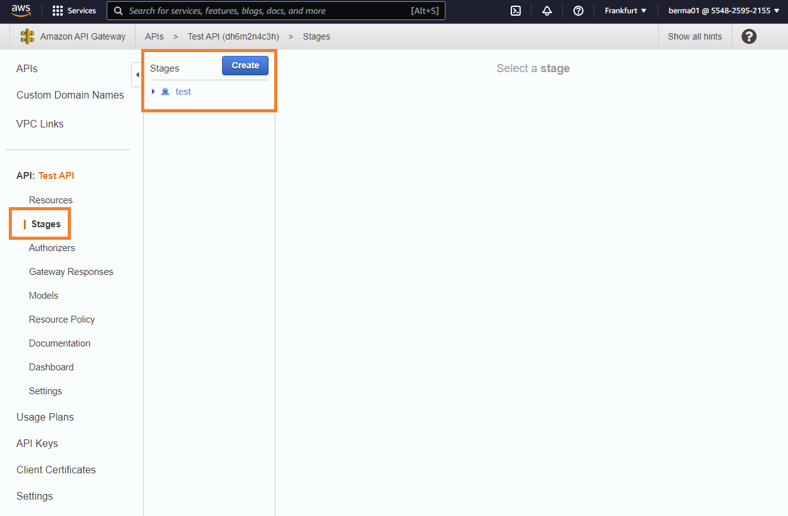
Task: Open the test stage link
Action: pos(183,92)
